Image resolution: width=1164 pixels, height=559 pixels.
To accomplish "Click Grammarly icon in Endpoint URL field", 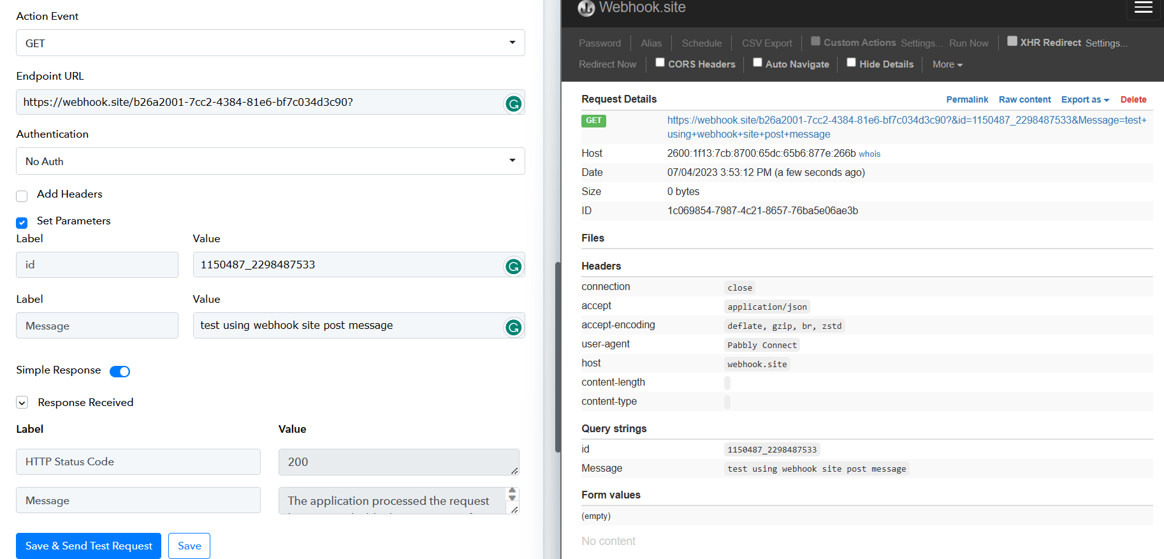I will tap(513, 103).
